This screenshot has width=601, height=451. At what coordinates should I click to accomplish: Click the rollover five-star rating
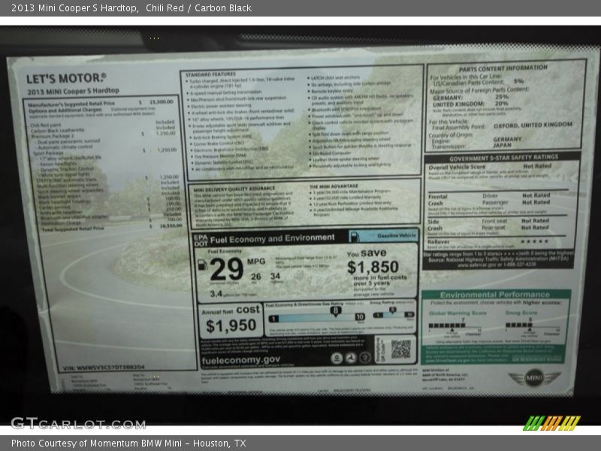point(534,241)
